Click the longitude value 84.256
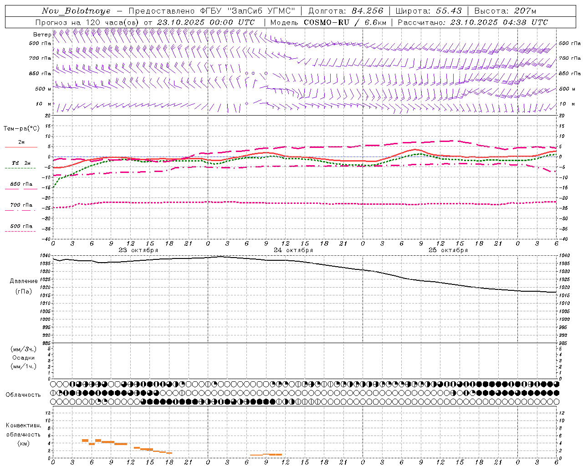583x466 pixels. pyautogui.click(x=368, y=11)
